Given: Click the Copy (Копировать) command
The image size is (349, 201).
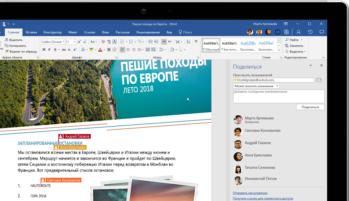Looking at the screenshot, I should pos(15,46).
